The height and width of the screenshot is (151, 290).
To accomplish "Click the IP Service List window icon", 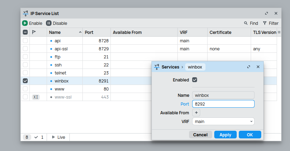I will (x=26, y=14).
